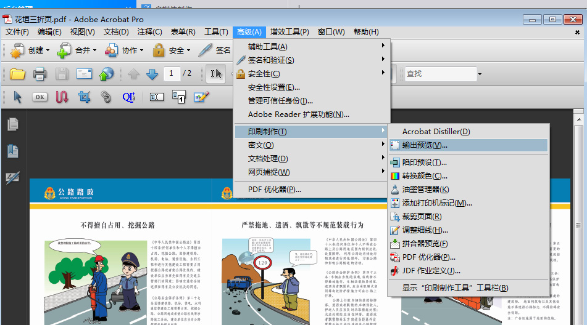Screen dimensions: 587x325
Task: Open the Bookmarks panel icon
Action: pyautogui.click(x=13, y=151)
